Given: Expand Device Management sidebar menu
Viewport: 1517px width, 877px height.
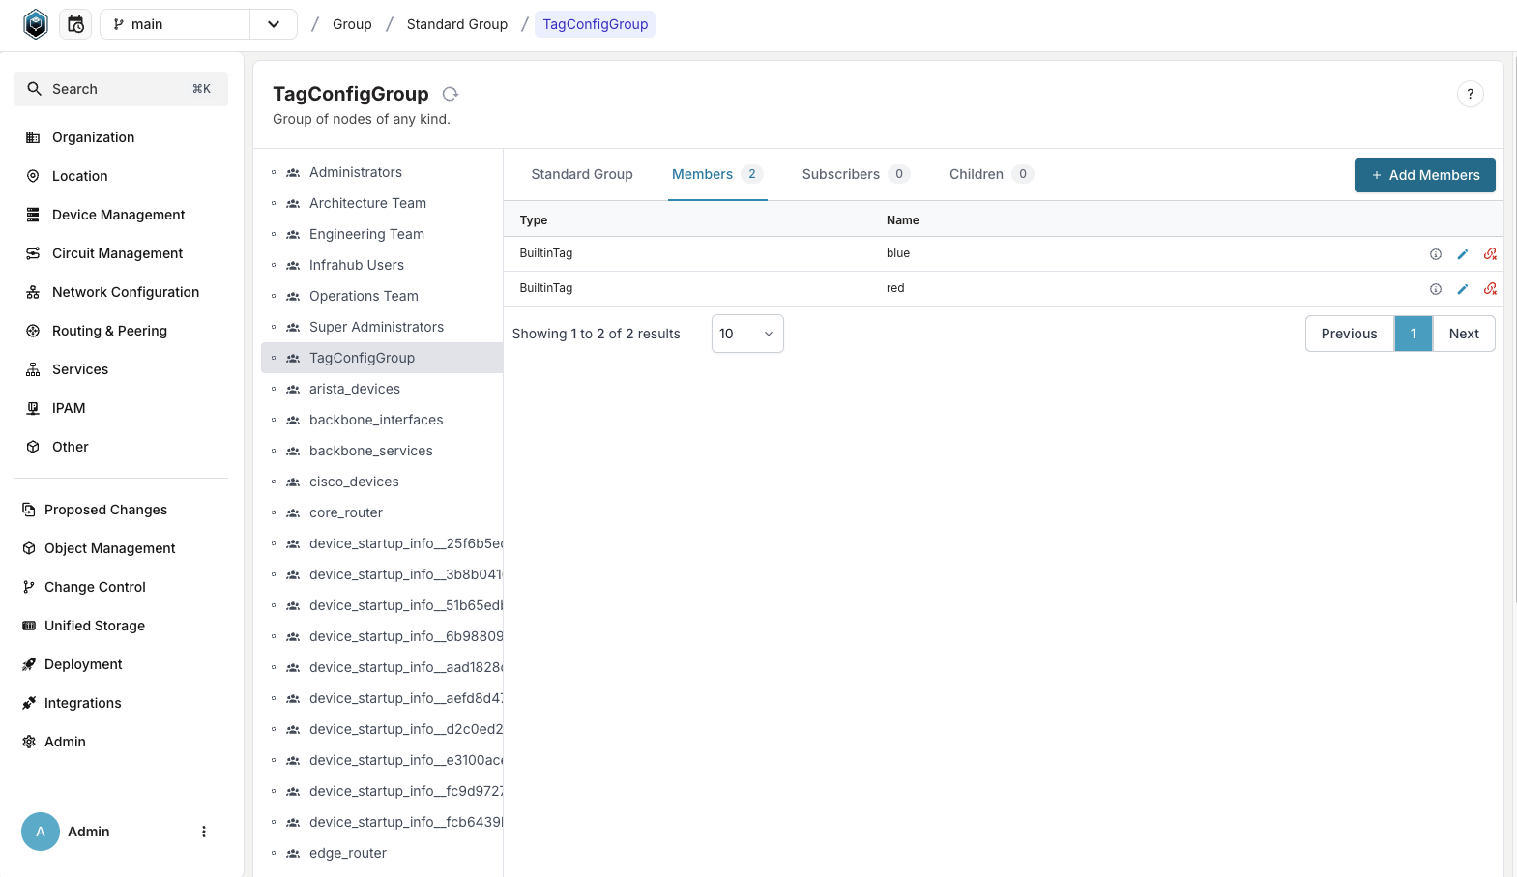Looking at the screenshot, I should pos(118,215).
